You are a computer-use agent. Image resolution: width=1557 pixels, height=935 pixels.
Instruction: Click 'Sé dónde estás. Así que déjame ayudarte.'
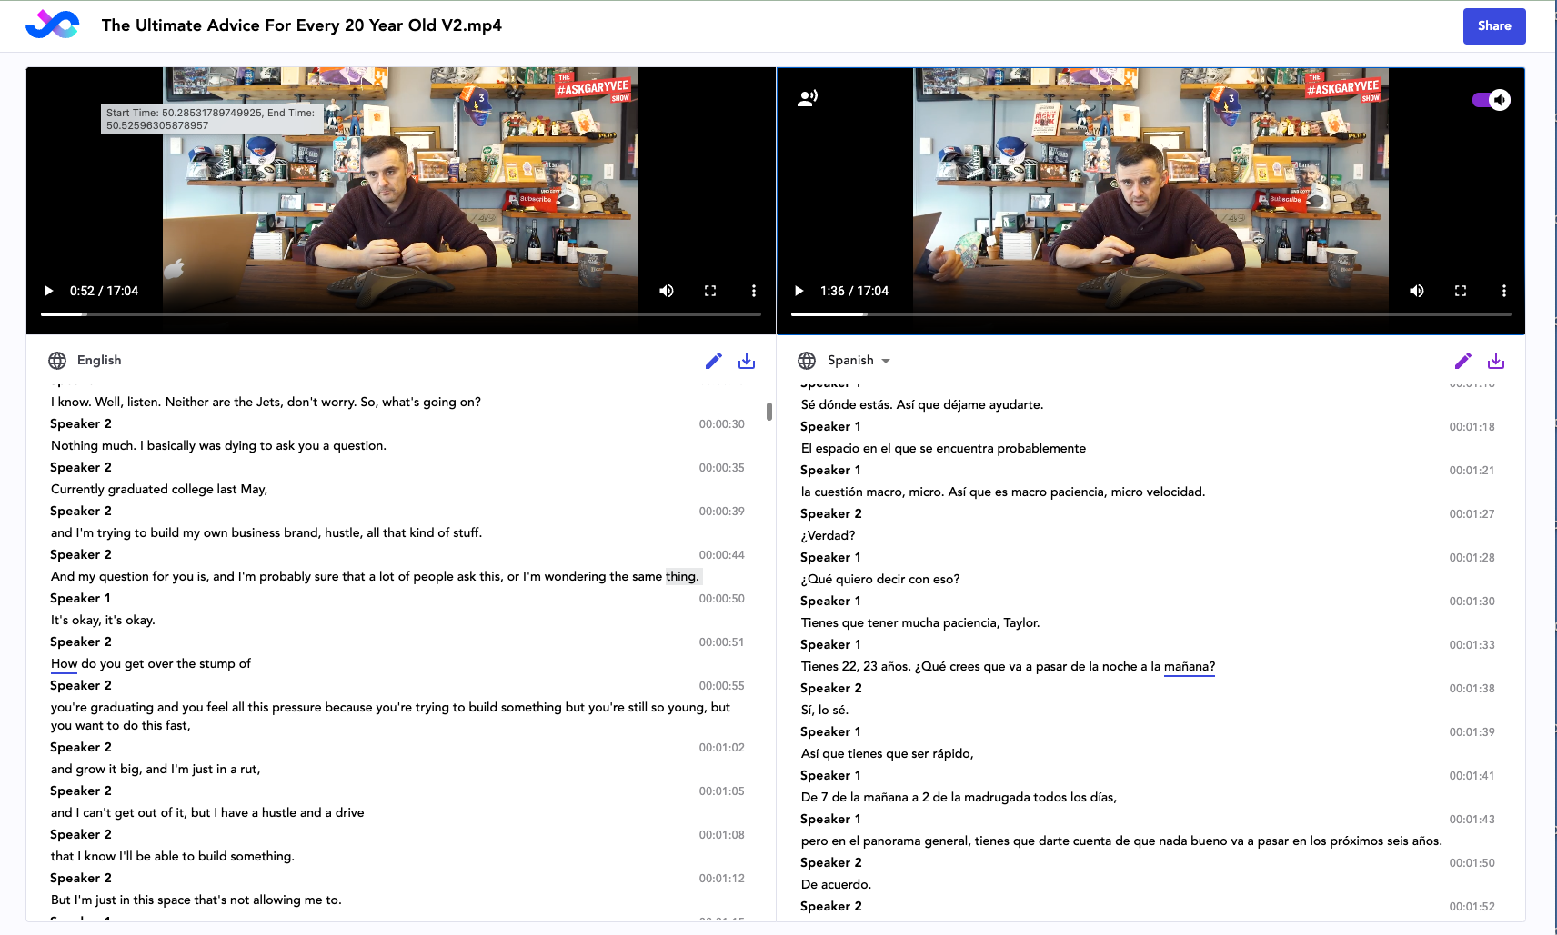point(922,404)
